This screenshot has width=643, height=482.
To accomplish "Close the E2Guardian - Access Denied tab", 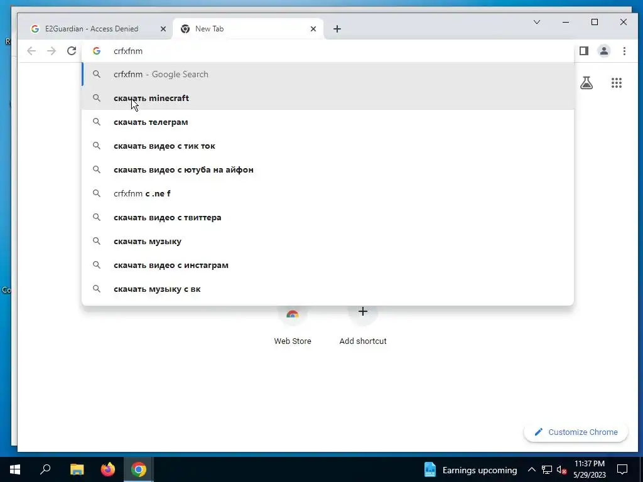I will [x=163, y=29].
